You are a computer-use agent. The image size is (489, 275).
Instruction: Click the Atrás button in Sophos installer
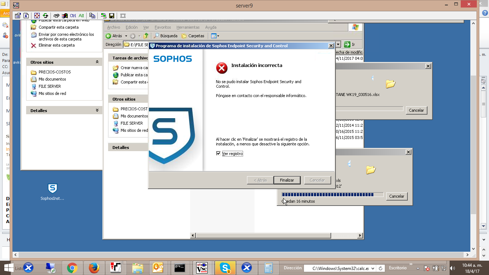pyautogui.click(x=260, y=180)
